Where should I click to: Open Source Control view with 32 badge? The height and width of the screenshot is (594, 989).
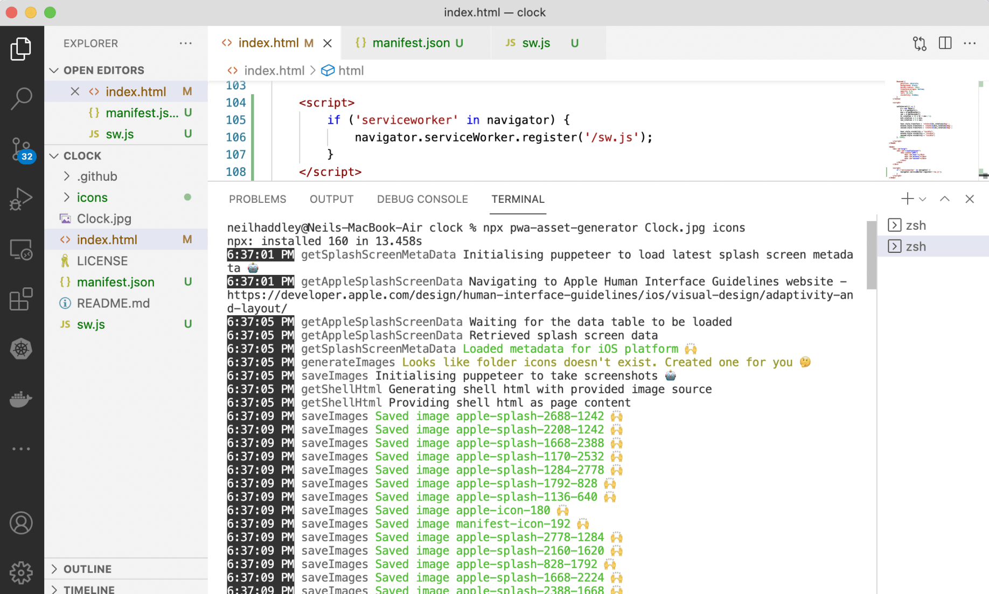pyautogui.click(x=21, y=149)
